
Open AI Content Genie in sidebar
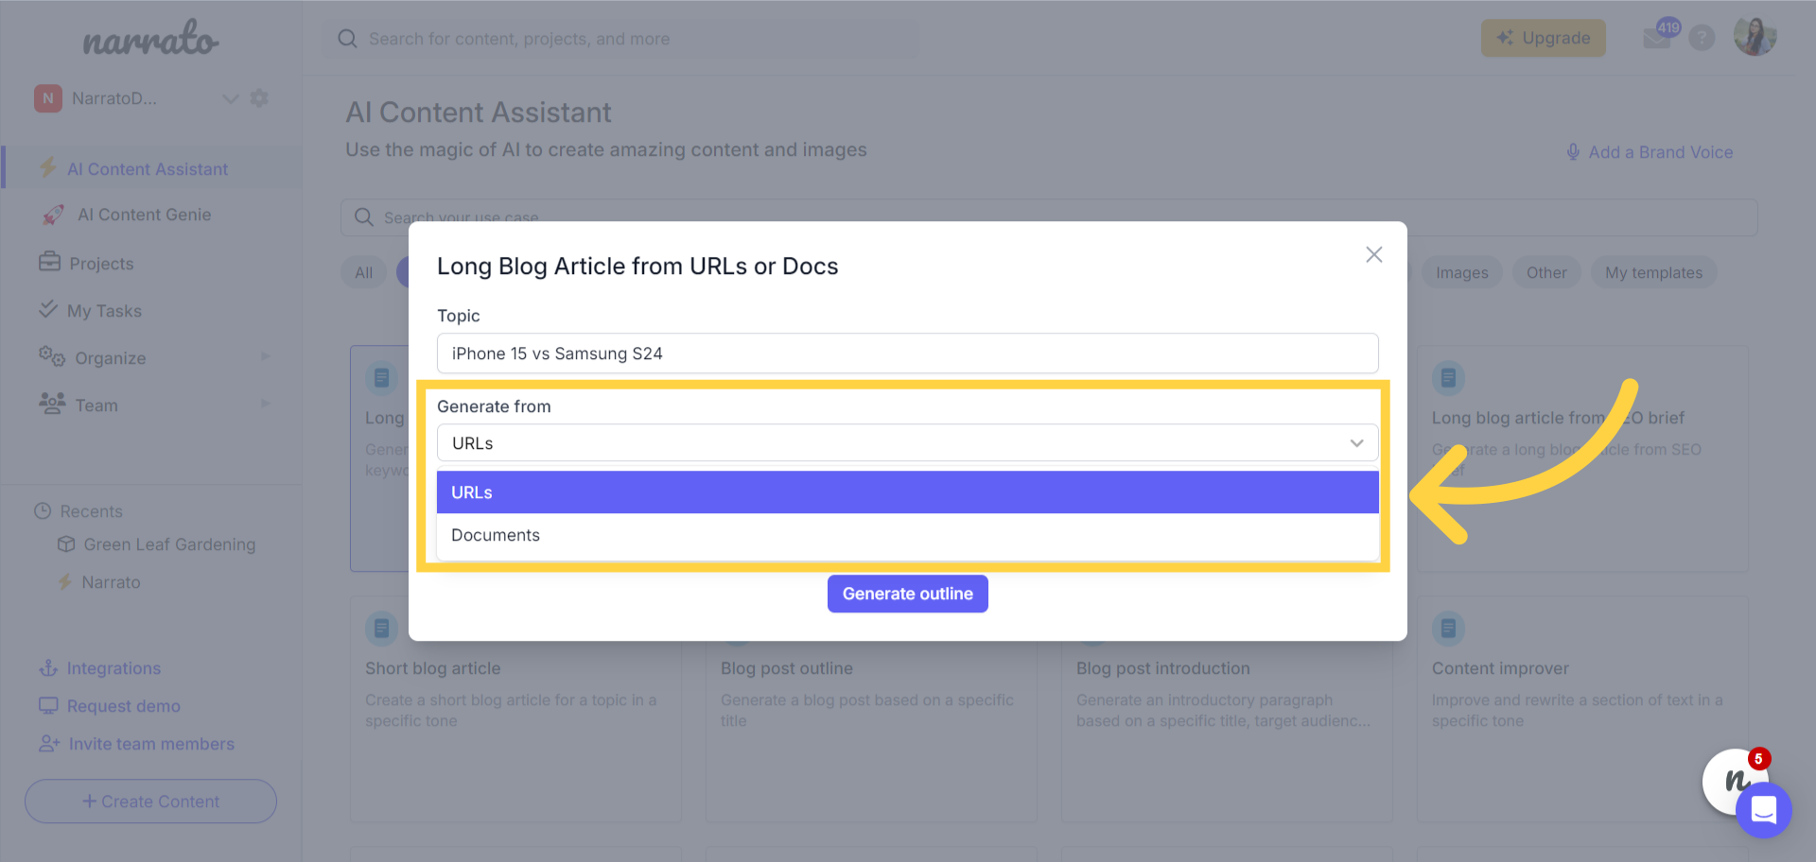coord(144,215)
